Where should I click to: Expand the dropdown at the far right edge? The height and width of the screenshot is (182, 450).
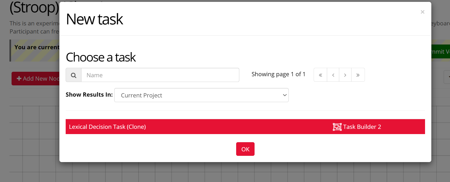click(x=447, y=77)
